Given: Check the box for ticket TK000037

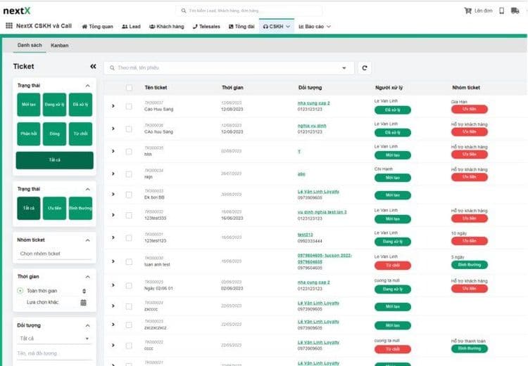Looking at the screenshot, I should (x=129, y=107).
